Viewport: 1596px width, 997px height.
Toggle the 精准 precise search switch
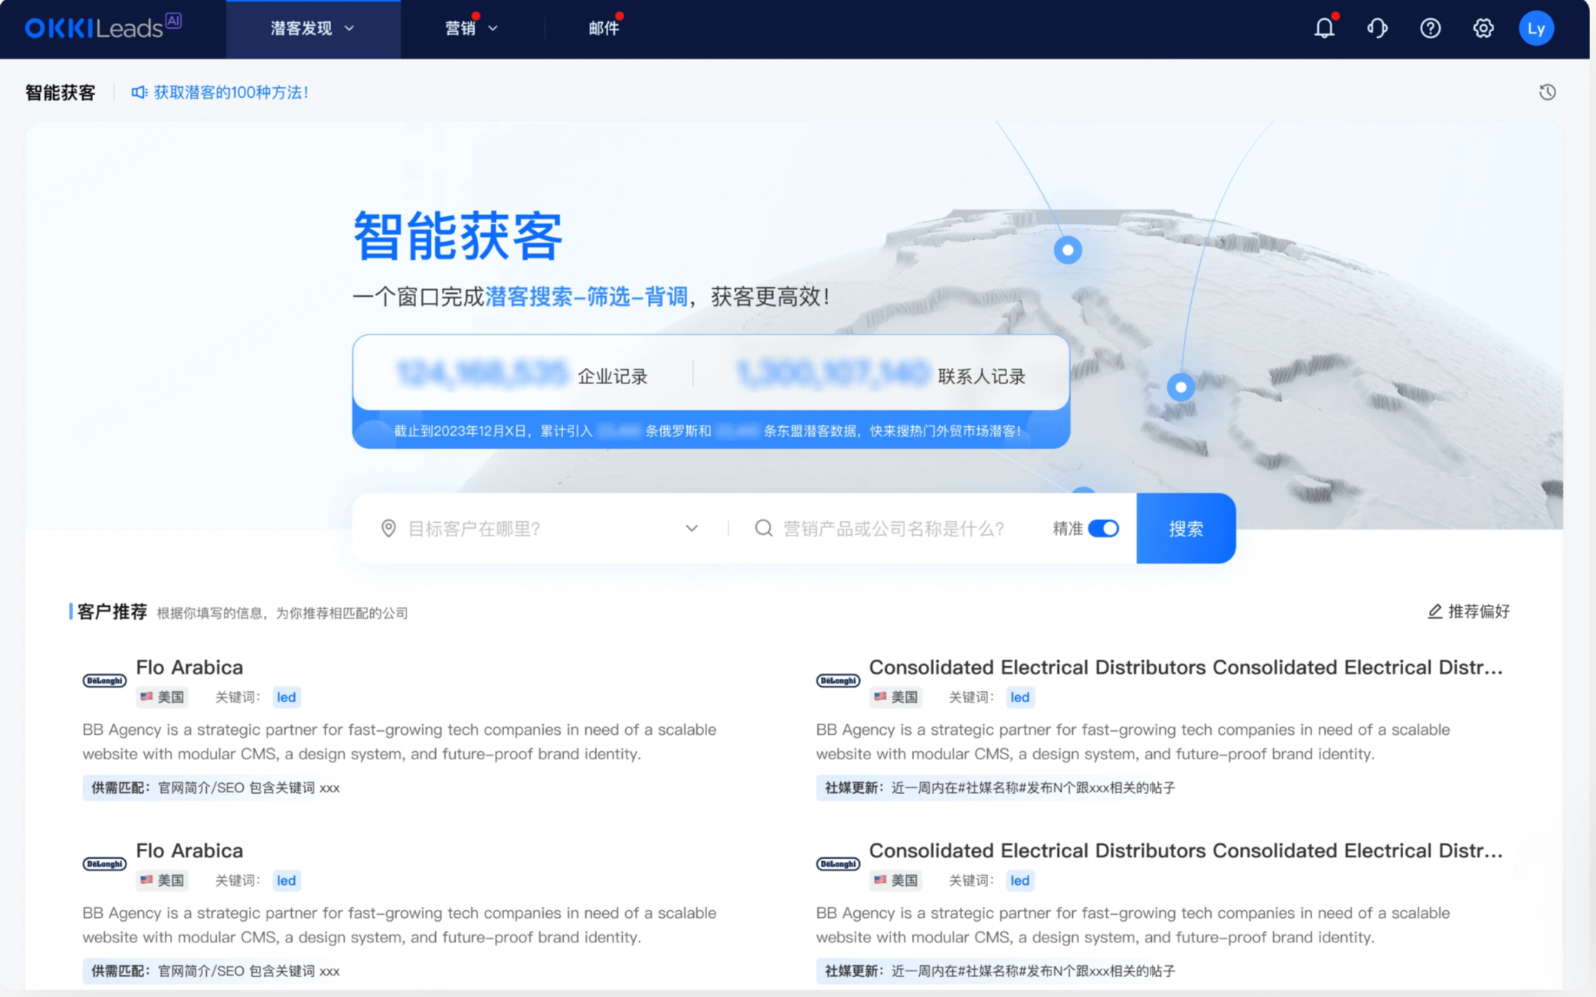1103,529
